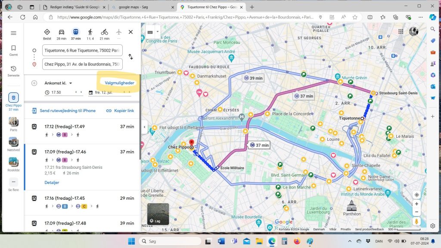Click Kopiér link
The height and width of the screenshot is (248, 441).
[x=120, y=111]
